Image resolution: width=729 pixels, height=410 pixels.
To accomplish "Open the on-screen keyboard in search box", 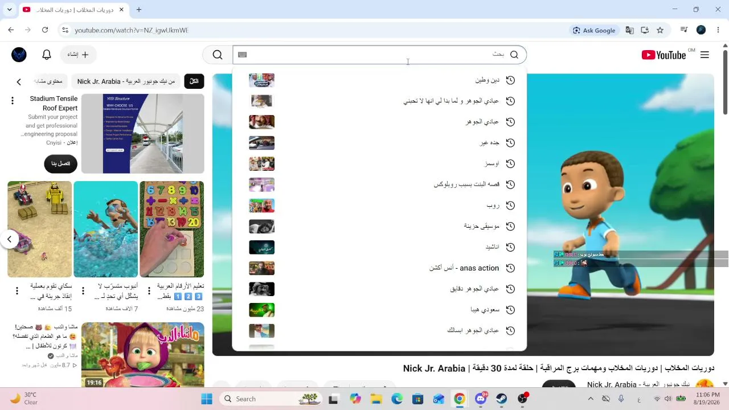I will 243,55.
